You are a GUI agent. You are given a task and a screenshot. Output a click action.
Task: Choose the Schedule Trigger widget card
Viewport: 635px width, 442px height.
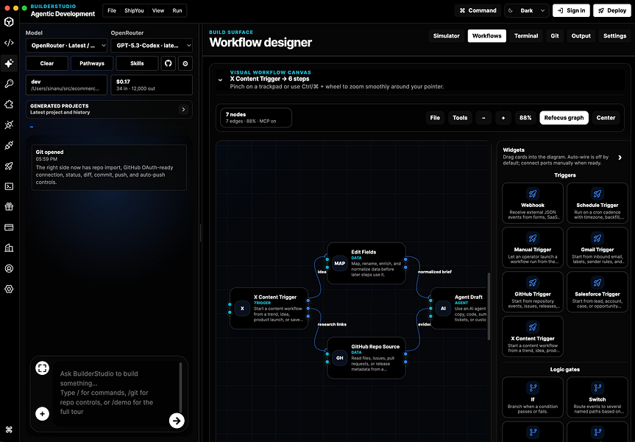point(597,203)
